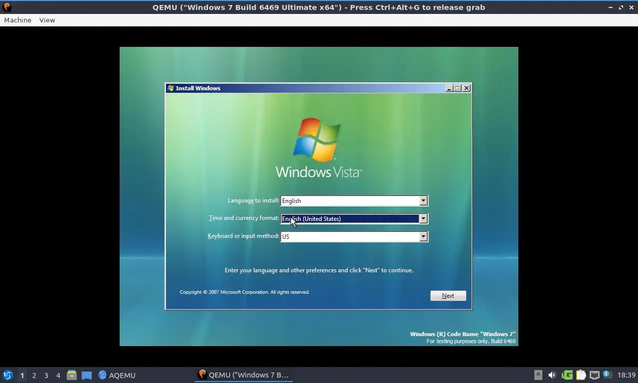Switch to workspace 3

(46, 375)
